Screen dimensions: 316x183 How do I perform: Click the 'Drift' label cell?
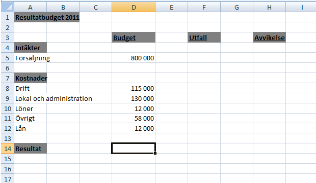click(x=31, y=88)
